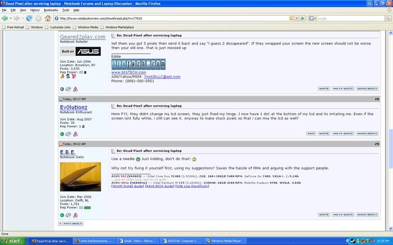This screenshot has width=393, height=245.
Task: Click Ev0lutionz's green online status icon
Action: click(x=62, y=134)
